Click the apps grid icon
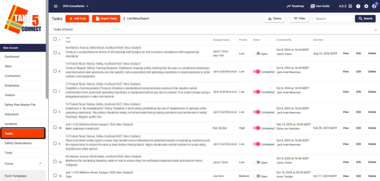The height and width of the screenshot is (181, 380). point(350,6)
